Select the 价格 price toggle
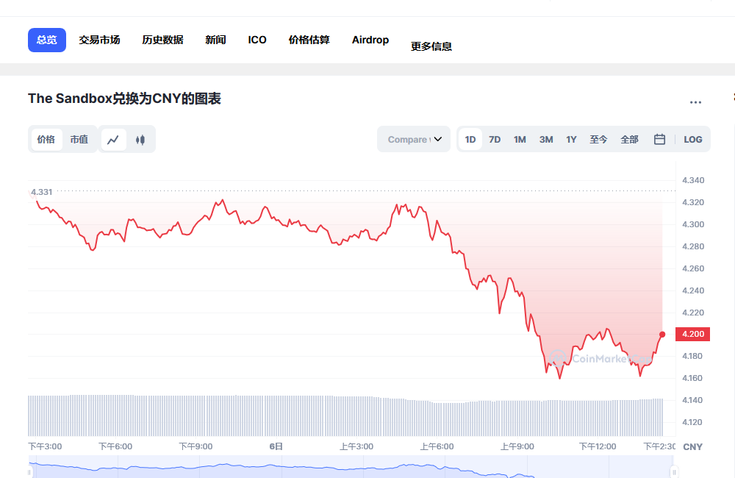The width and height of the screenshot is (735, 478). click(x=46, y=139)
